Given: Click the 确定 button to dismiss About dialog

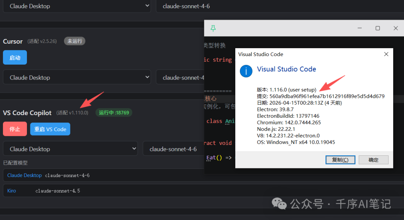Looking at the screenshot, I should click(x=373, y=159).
